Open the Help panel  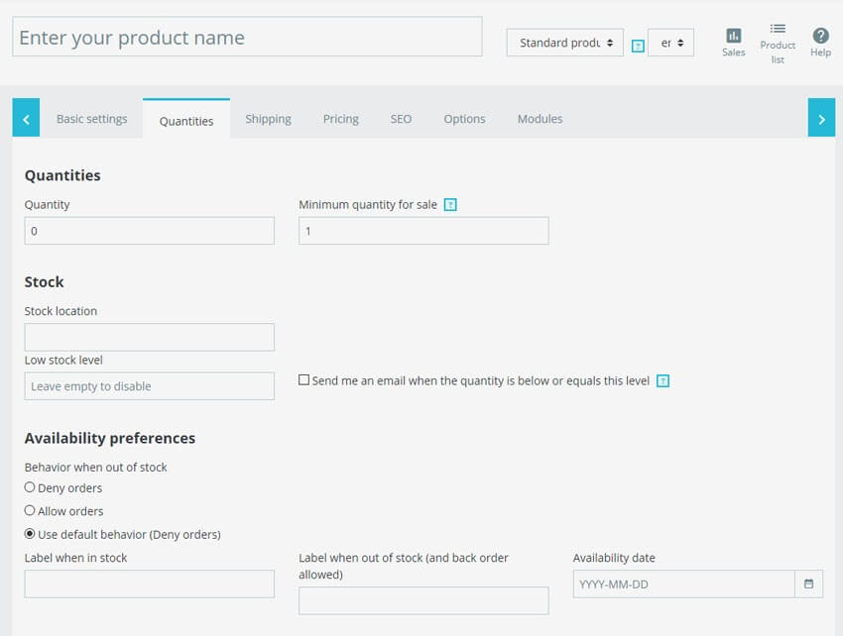tap(820, 40)
